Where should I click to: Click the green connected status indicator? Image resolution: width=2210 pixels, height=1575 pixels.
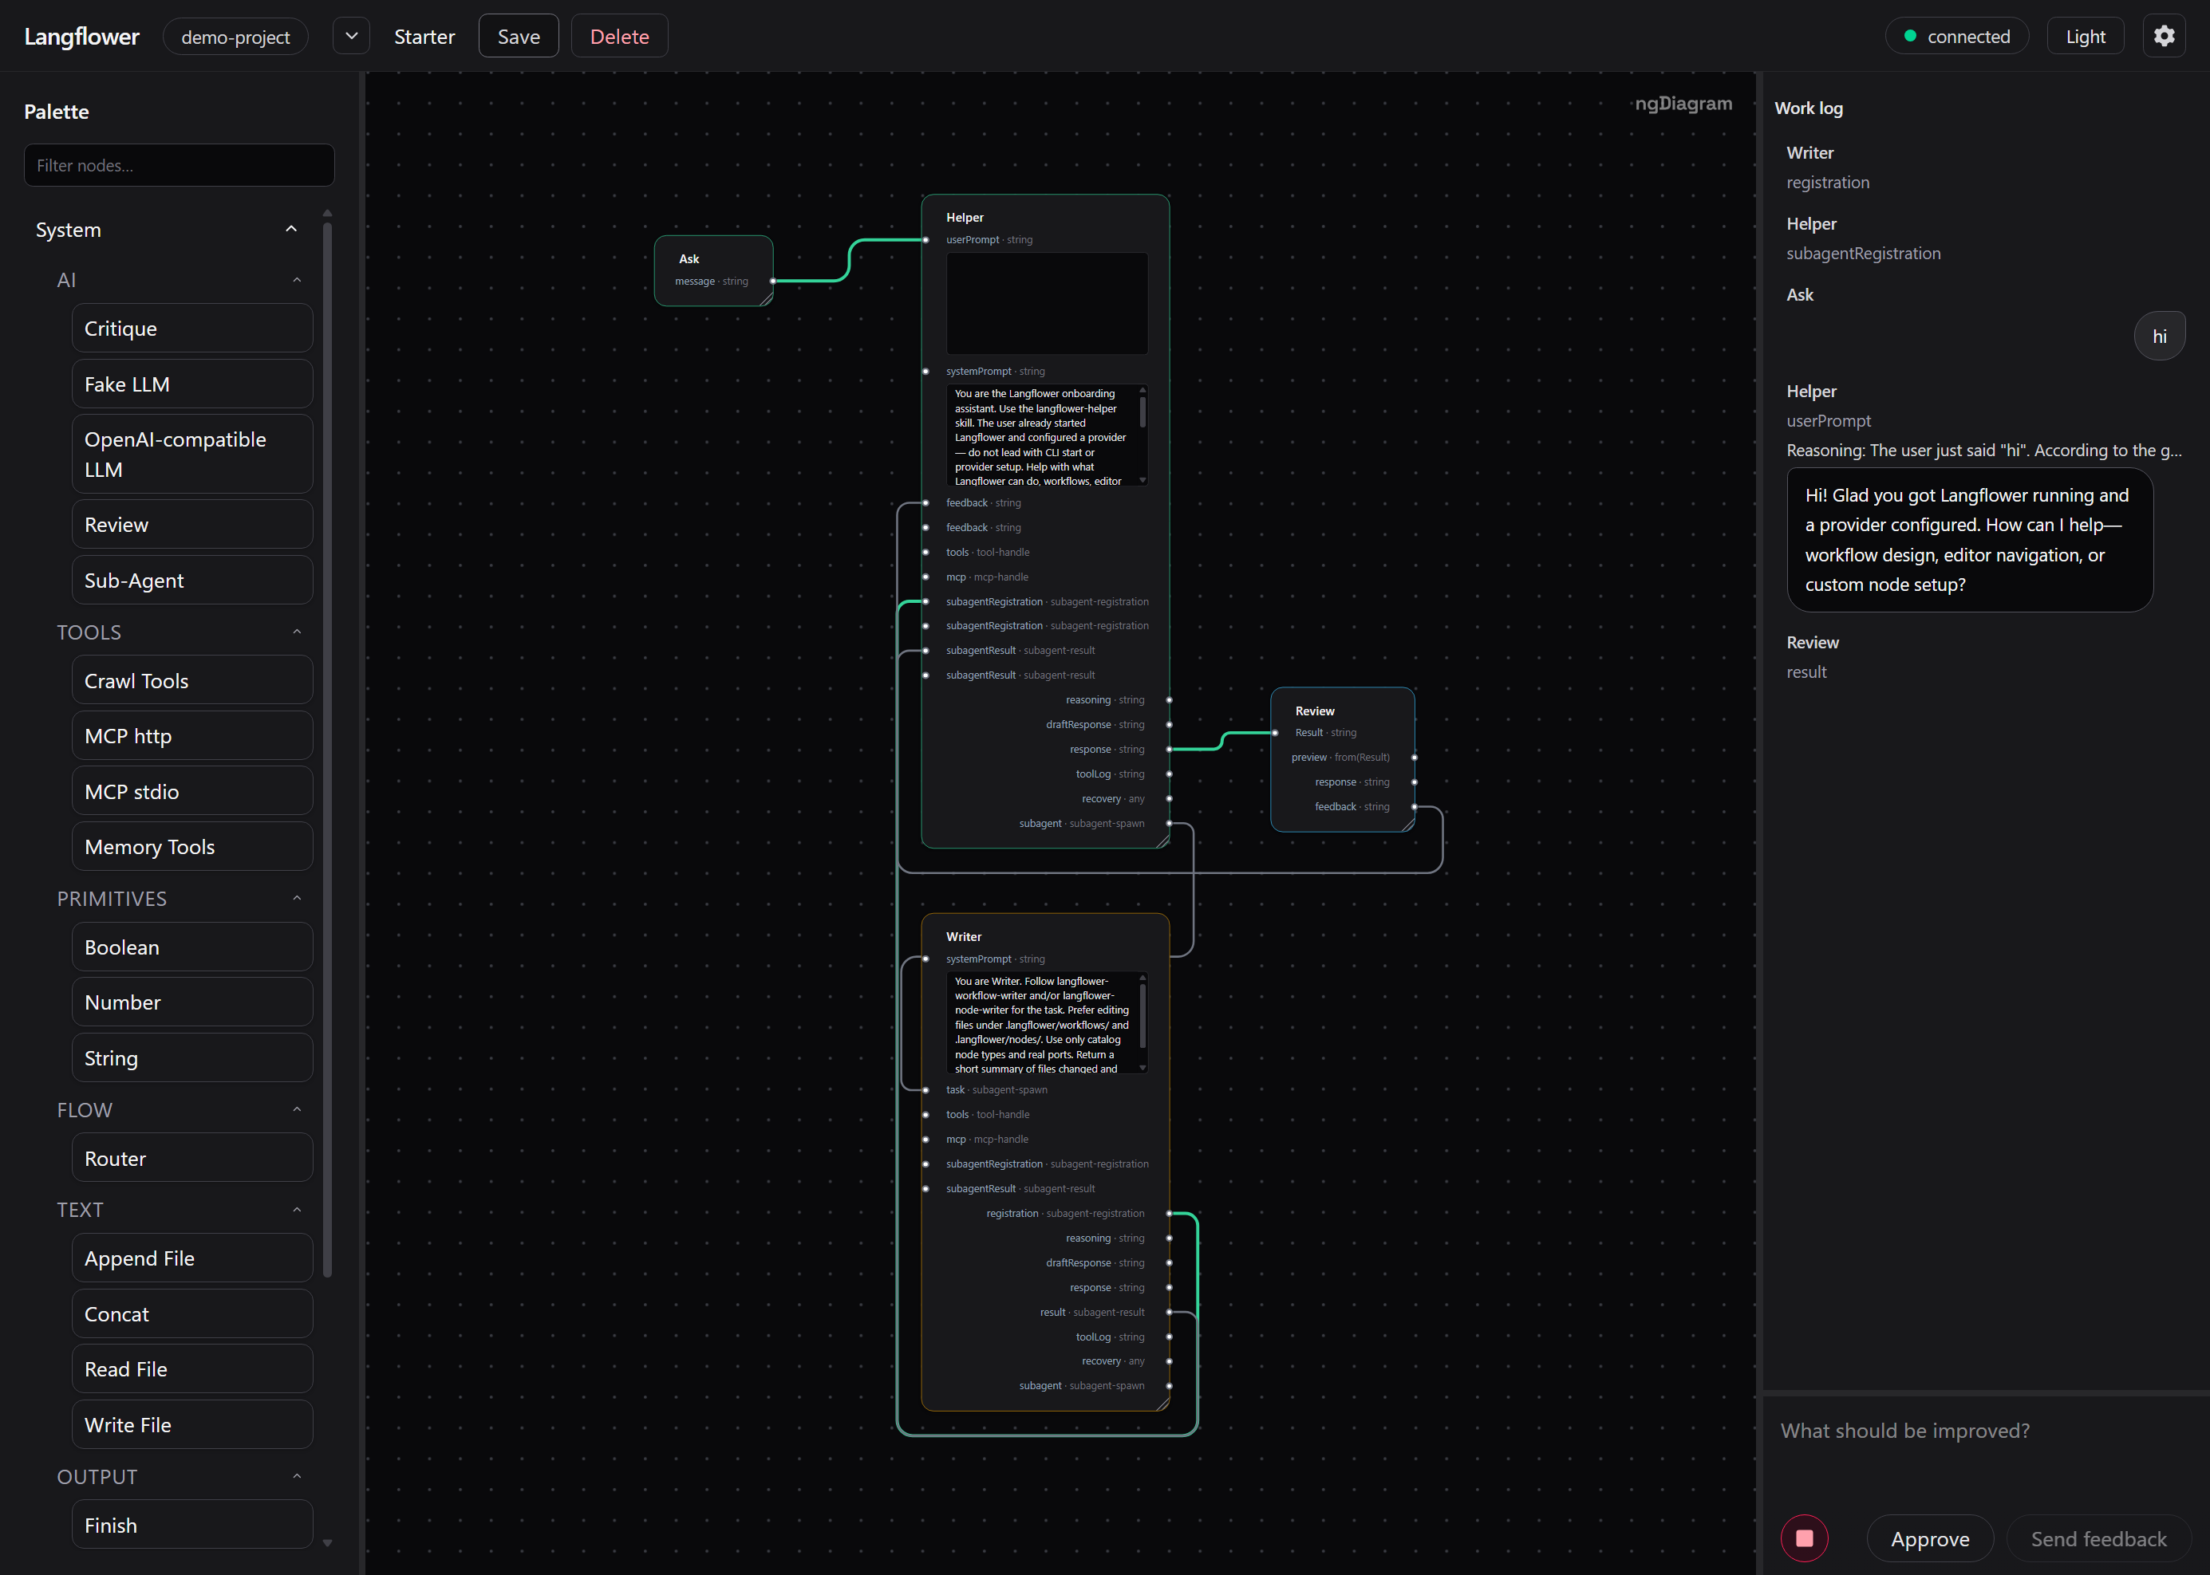tap(1955, 36)
